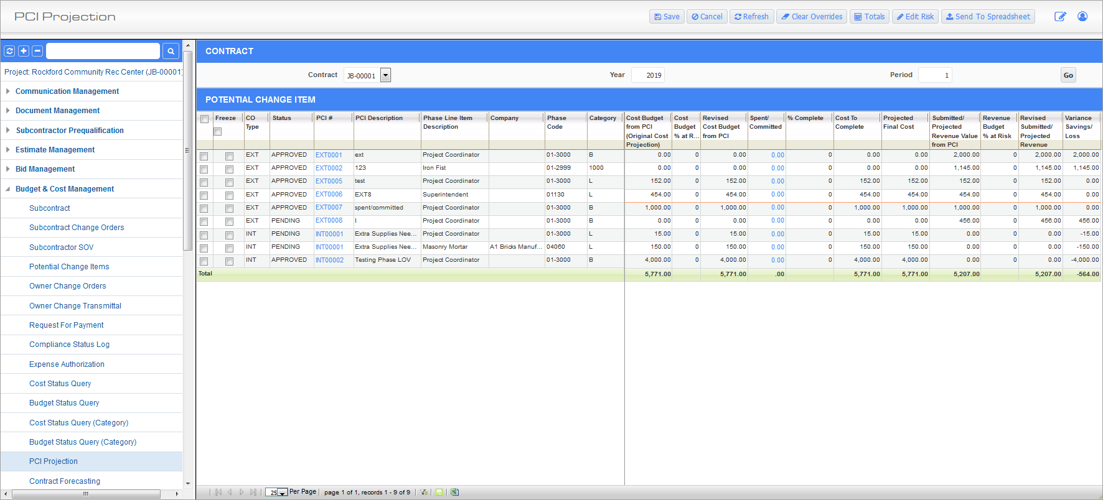The image size is (1103, 500).
Task: Expand all tree nodes with plus icon
Action: pyautogui.click(x=24, y=51)
